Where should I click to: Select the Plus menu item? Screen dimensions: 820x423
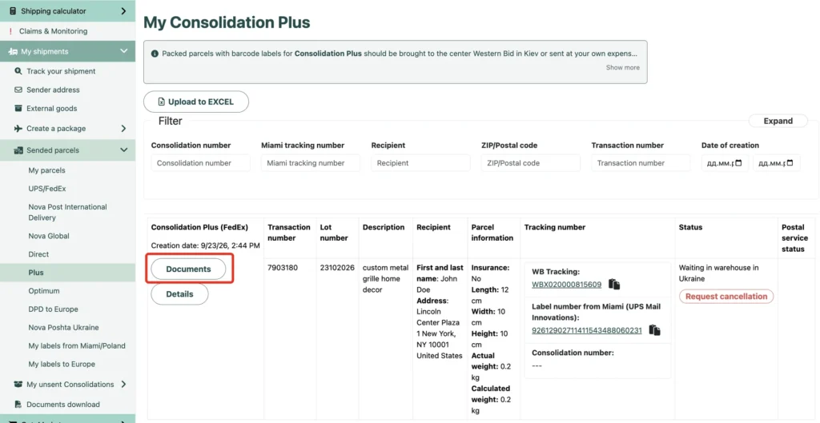(x=67, y=273)
